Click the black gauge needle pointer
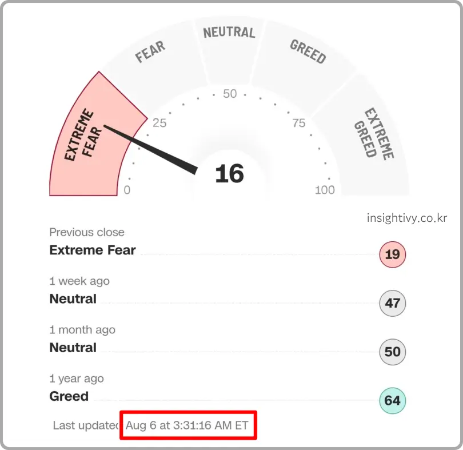 tap(150, 150)
